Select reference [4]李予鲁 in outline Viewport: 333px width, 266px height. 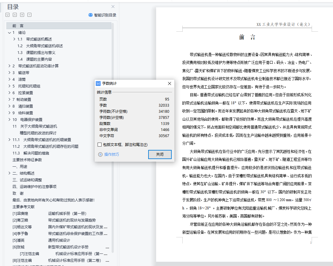pyautogui.click(x=60, y=233)
